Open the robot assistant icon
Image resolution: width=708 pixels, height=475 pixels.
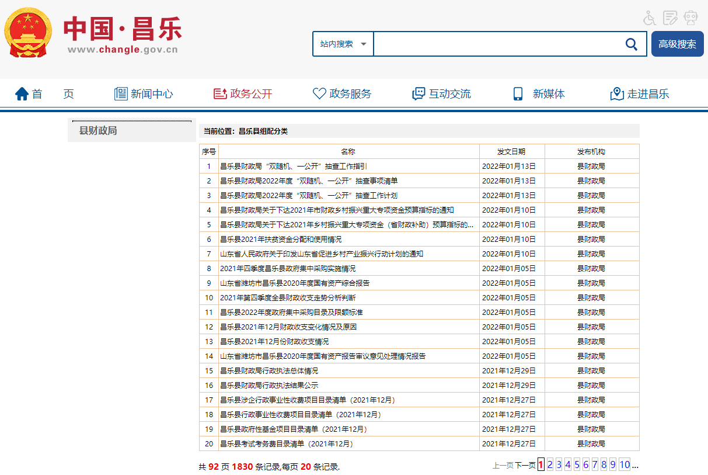pos(691,18)
